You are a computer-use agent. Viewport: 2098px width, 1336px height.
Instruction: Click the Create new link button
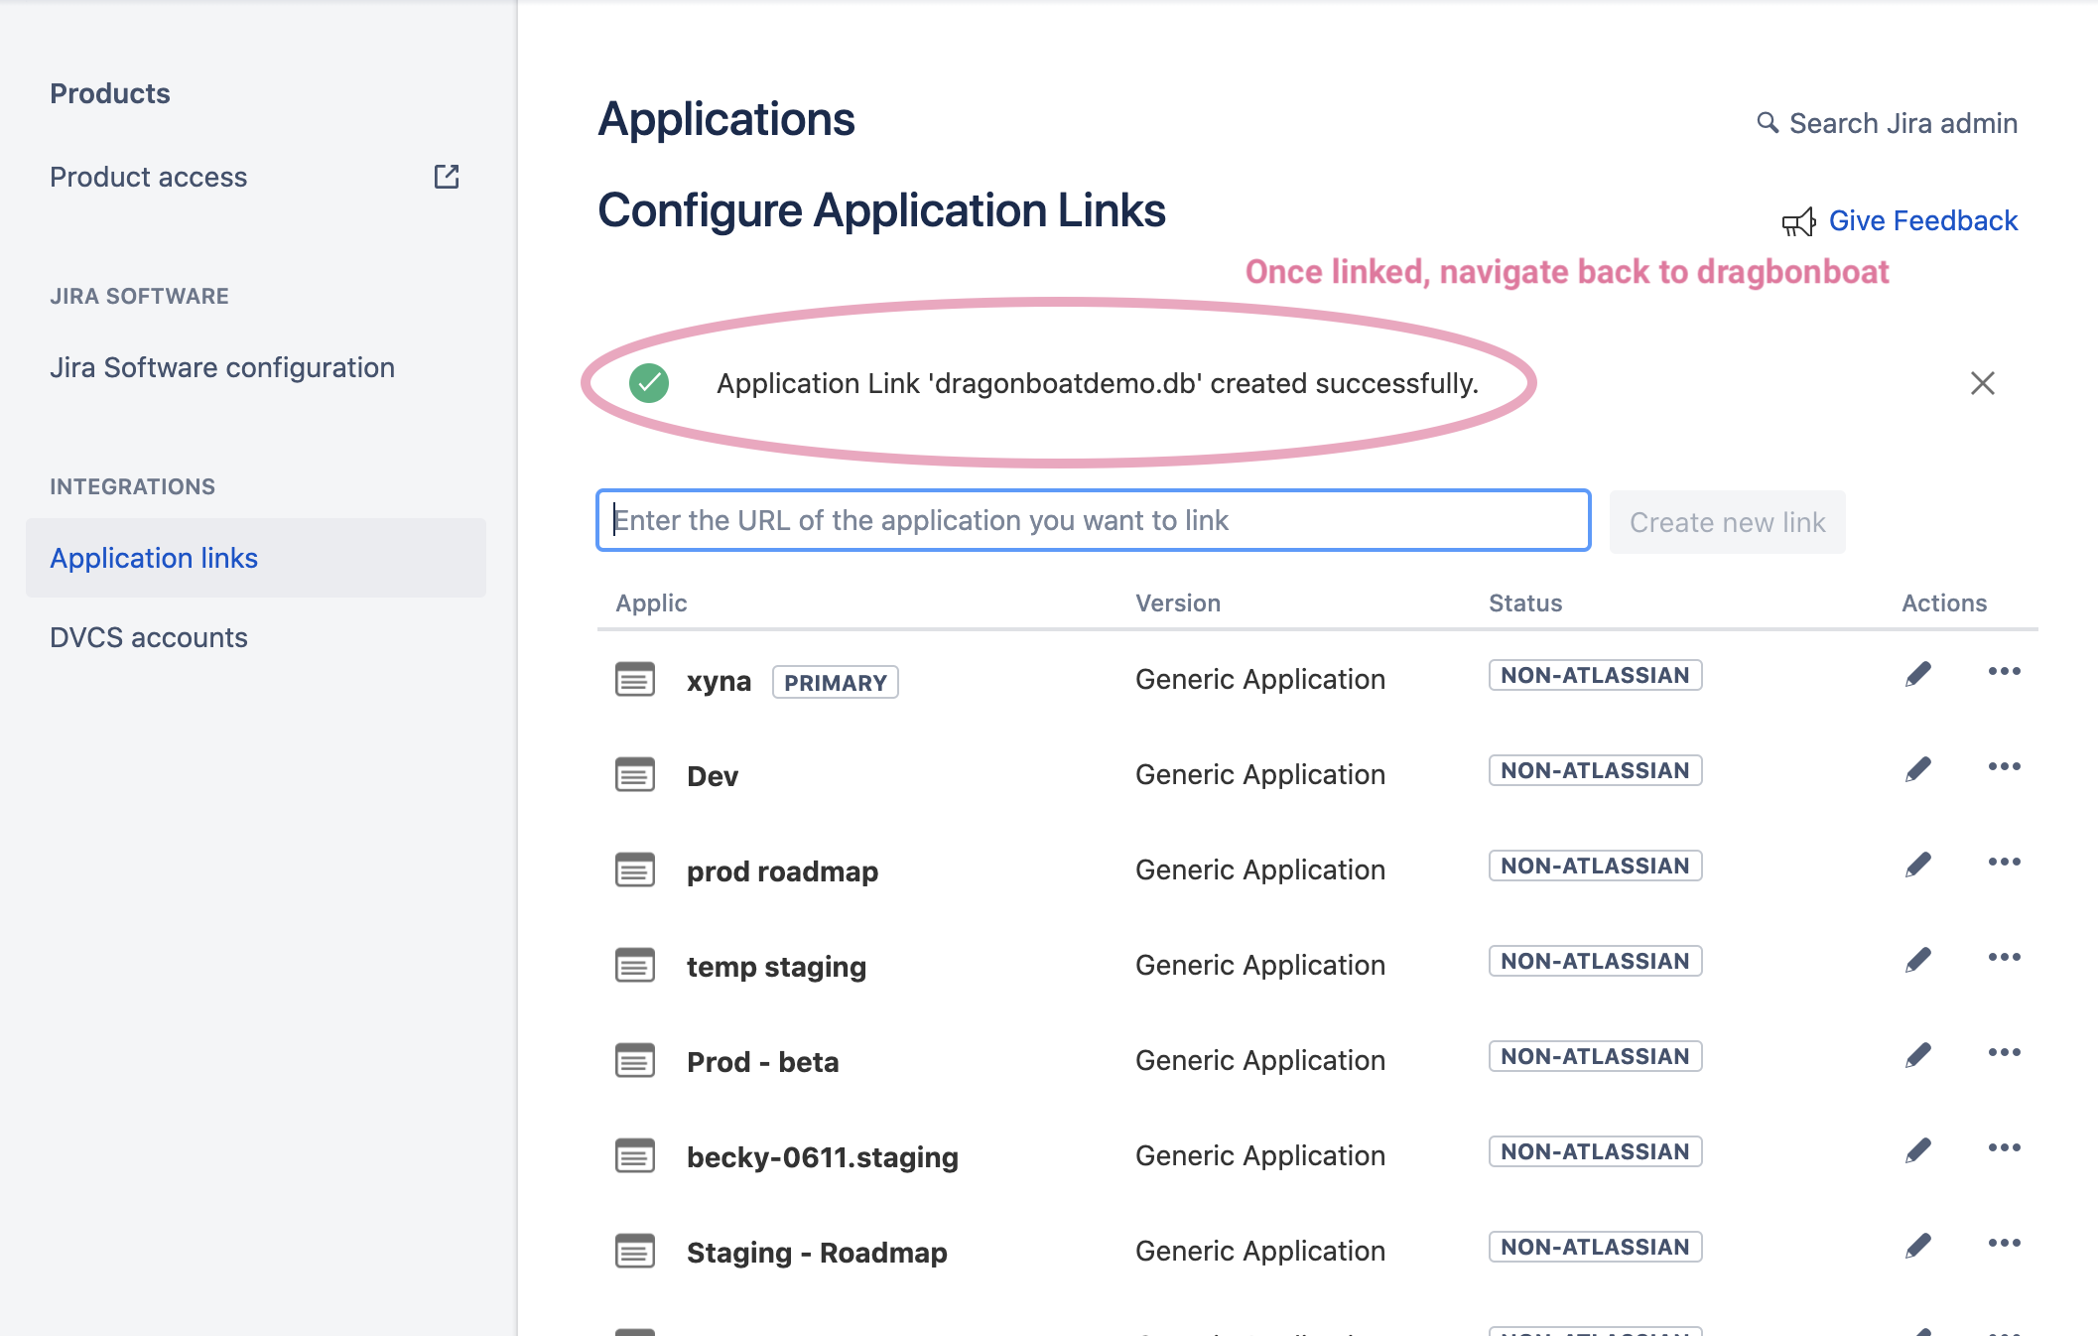[x=1727, y=522]
